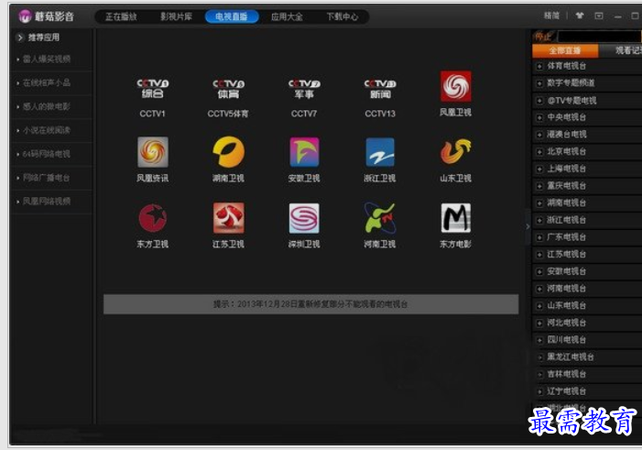Switch to 精简 compact mode

point(551,16)
